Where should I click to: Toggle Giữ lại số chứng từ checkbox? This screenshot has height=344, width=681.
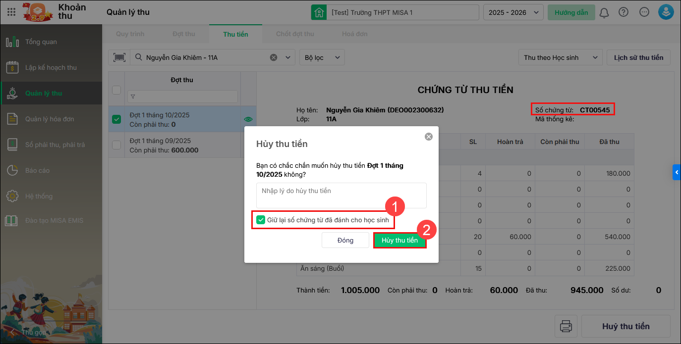[261, 220]
